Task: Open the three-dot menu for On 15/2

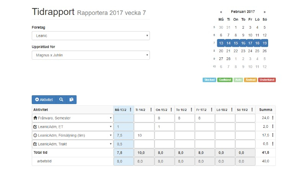Action: (171, 110)
